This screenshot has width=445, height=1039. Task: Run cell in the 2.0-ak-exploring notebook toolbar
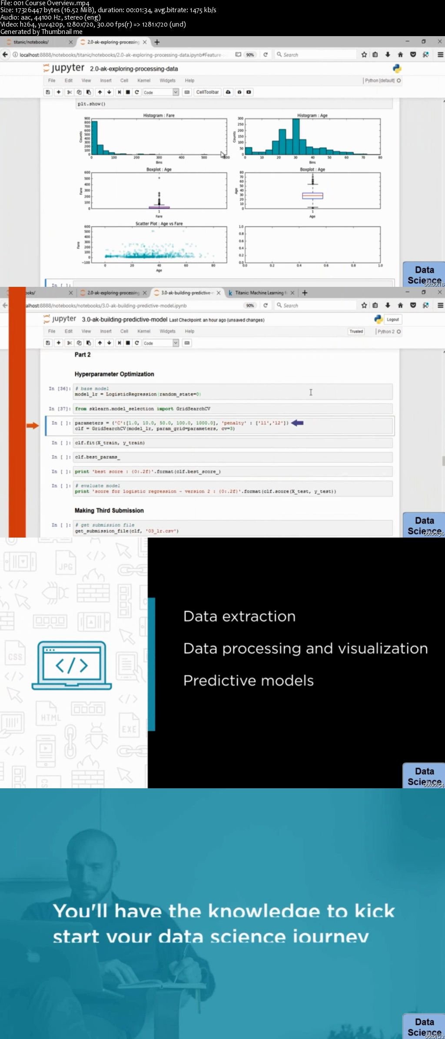click(119, 92)
